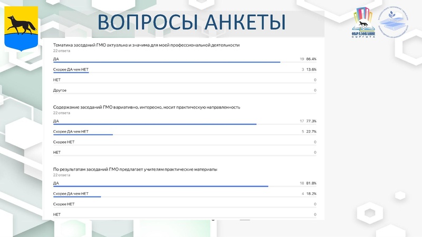Click '22 ответа' under the Тематика question
Screen dimensions: 422x237
click(x=61, y=51)
